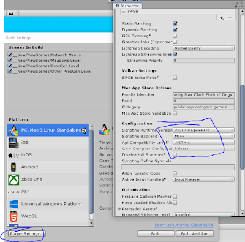
Task: Click the Build And Run button
Action: coord(195,234)
